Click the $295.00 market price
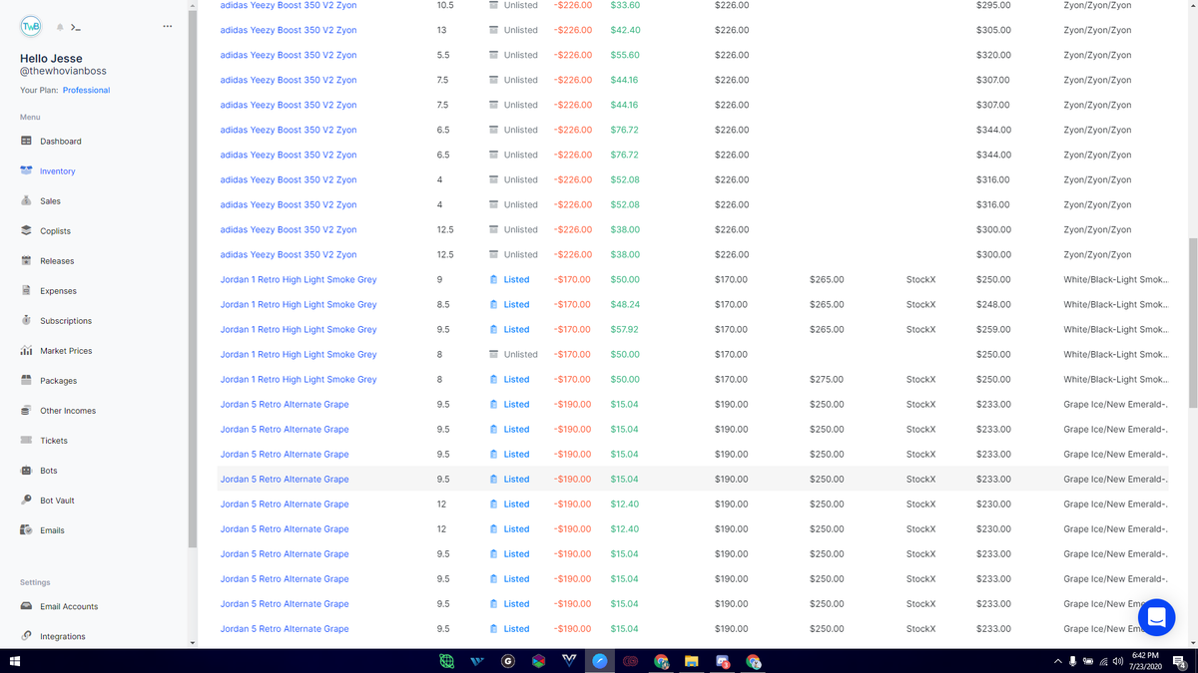This screenshot has width=1198, height=673. [x=993, y=5]
